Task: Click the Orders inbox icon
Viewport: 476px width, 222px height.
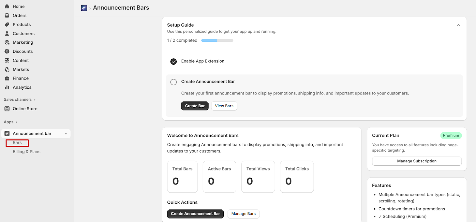Action: 7,15
